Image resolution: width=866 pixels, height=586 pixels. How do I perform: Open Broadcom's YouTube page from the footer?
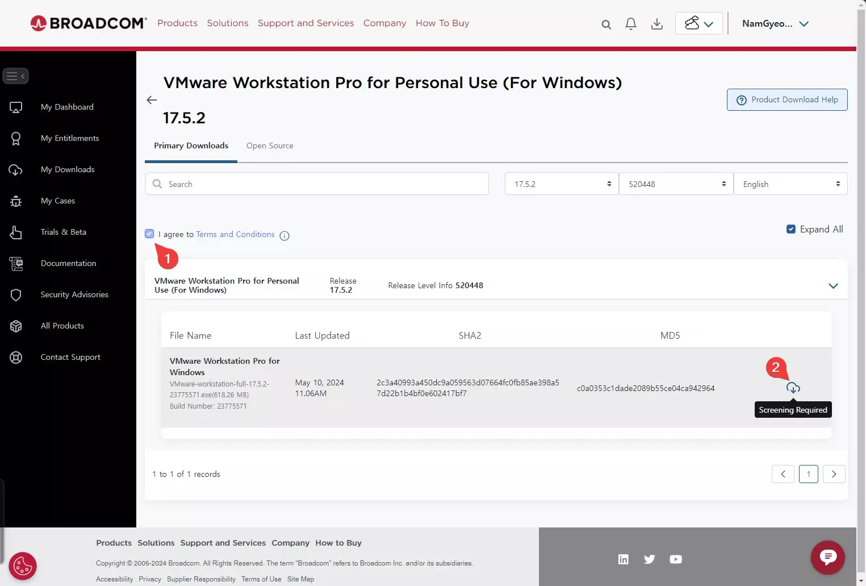point(676,559)
